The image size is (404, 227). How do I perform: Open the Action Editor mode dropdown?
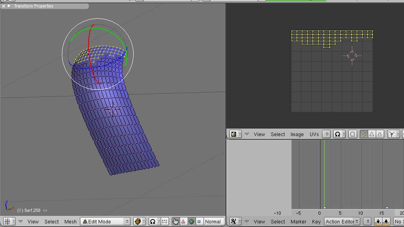(x=342, y=221)
